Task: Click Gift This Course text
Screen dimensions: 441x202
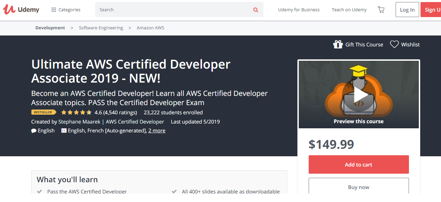Action: (x=364, y=45)
